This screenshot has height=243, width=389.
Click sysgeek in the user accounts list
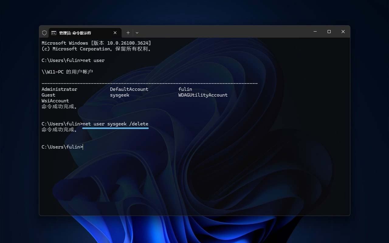click(119, 95)
